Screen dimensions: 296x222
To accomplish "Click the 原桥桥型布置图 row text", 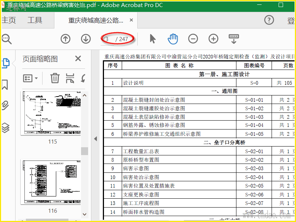I will pyautogui.click(x=141, y=160).
